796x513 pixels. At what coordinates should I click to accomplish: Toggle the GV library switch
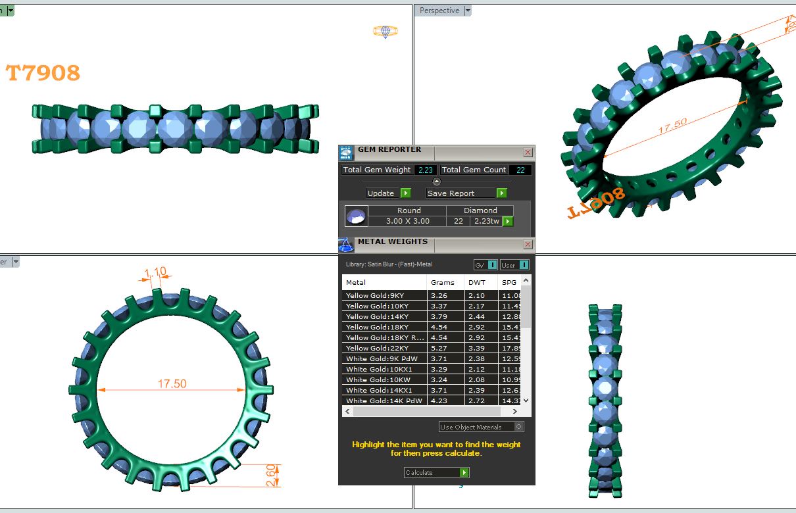(x=492, y=265)
